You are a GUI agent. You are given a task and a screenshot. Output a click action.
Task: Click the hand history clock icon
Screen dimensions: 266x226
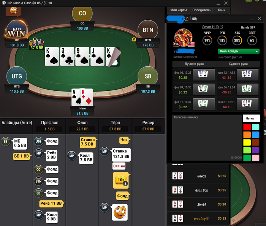(186, 19)
